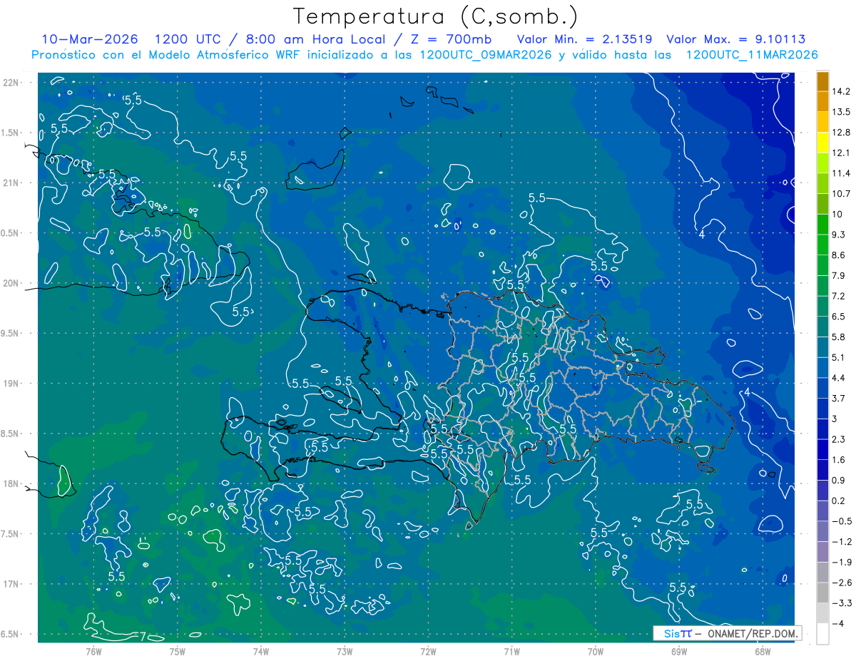Click legend value "2.3"
The width and height of the screenshot is (856, 661).
pos(839,439)
